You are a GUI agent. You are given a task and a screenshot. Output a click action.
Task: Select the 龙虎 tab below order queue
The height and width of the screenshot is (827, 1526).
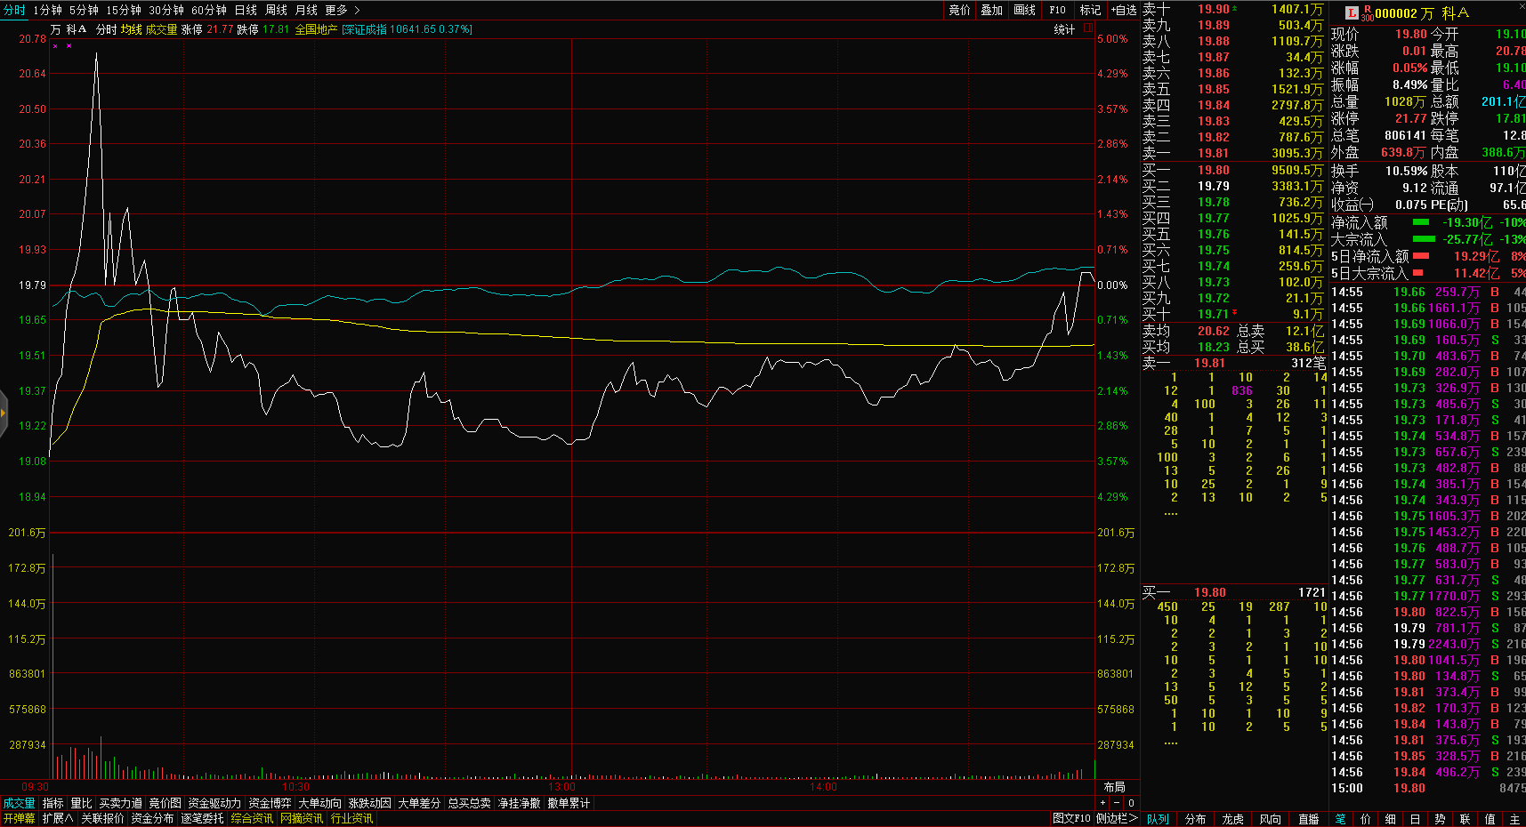click(x=1232, y=819)
